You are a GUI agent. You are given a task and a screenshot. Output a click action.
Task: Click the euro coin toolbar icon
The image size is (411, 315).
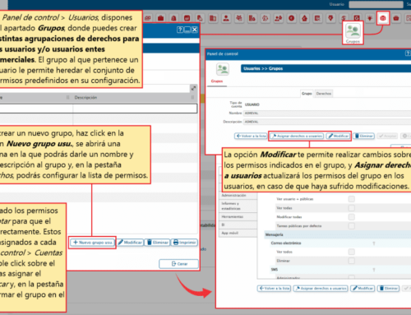point(292,18)
